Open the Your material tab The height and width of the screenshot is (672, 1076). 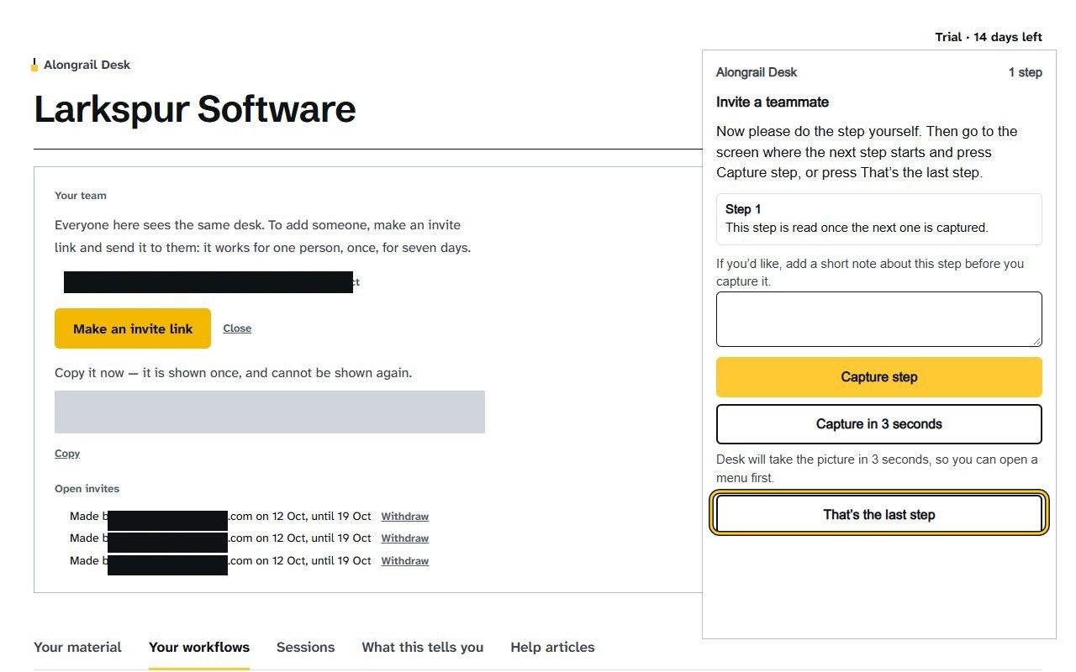click(77, 647)
